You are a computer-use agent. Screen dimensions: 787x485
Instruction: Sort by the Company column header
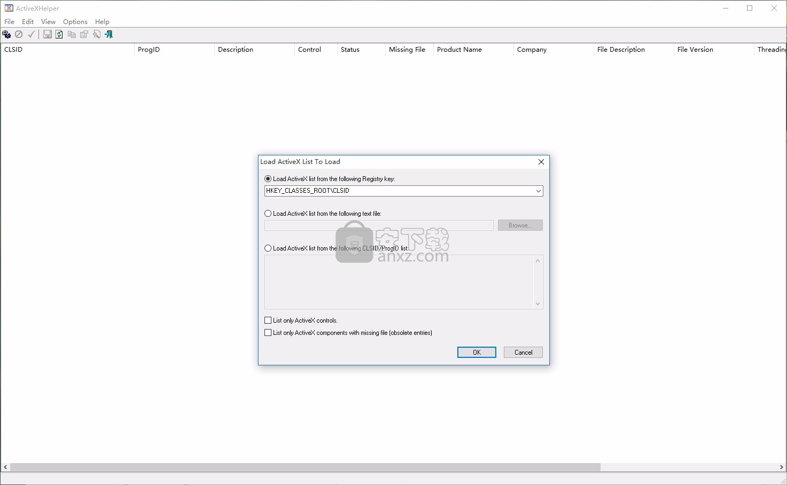pos(554,50)
